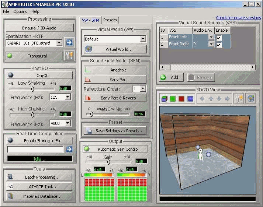Image resolution: width=263 pixels, height=207 pixels.
Task: Click the Materials Database book icon
Action: coord(10,196)
